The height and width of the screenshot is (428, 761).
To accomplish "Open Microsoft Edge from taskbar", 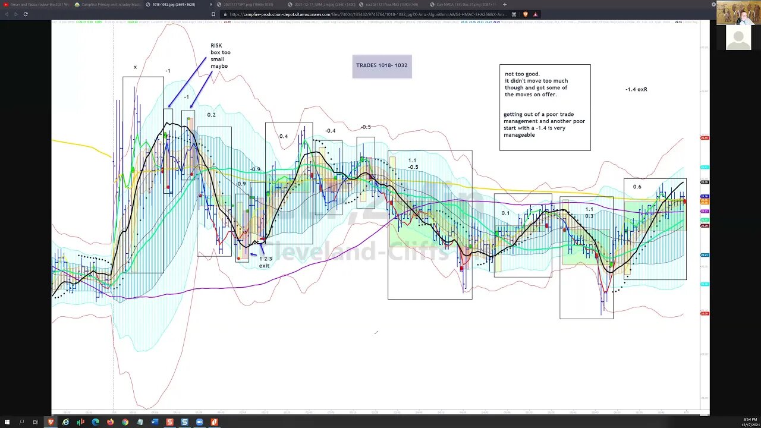I will pos(95,422).
